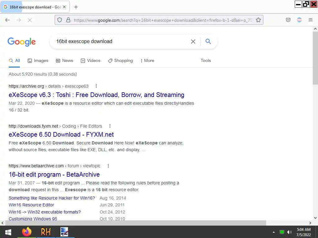Viewport: 318px width, 238px height.
Task: Open eXeScope v6.3 archive.org result
Action: tap(97, 95)
